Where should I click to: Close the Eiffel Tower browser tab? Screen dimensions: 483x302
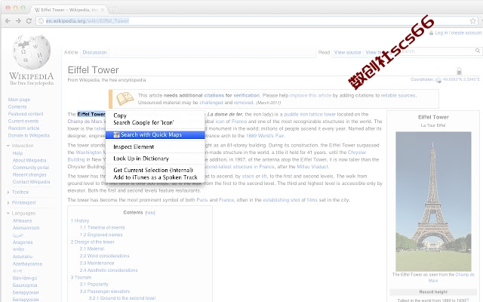pos(103,10)
